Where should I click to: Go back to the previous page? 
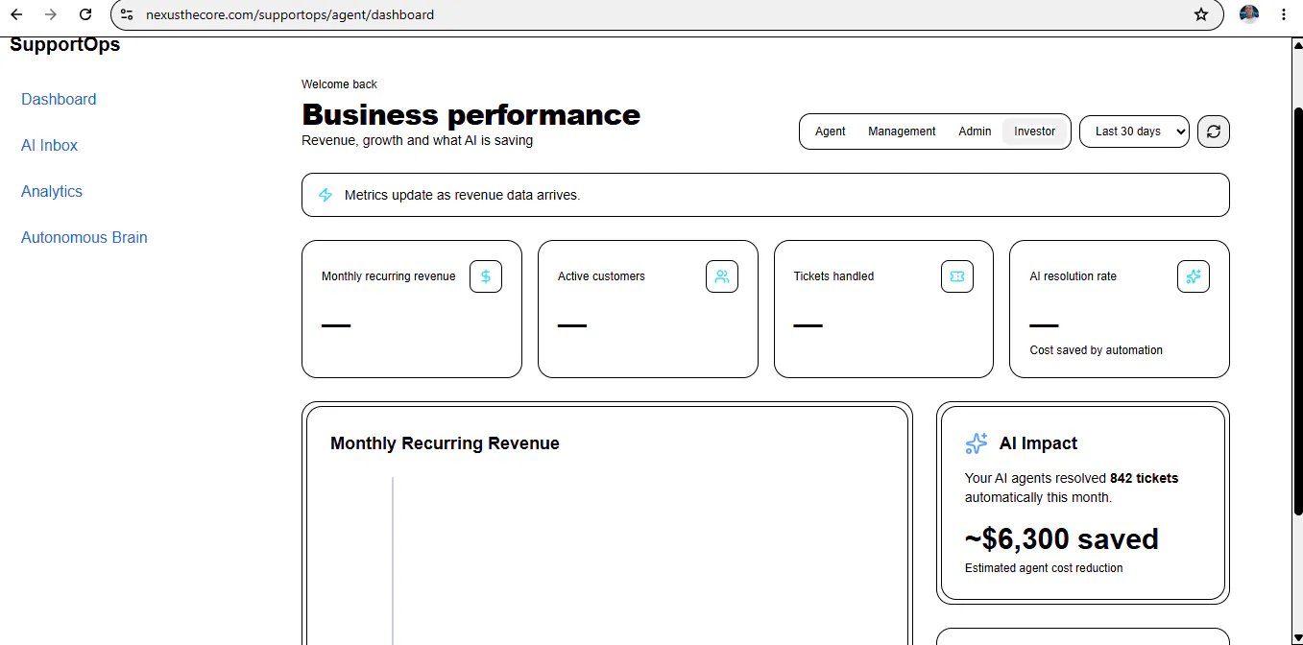[16, 14]
